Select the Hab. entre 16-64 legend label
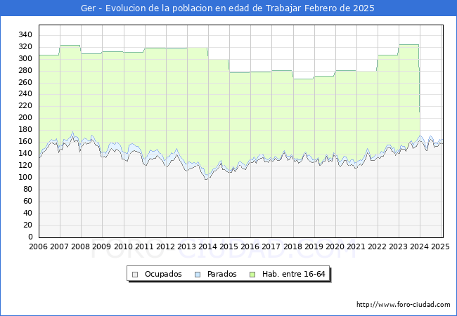The height and width of the screenshot is (316, 457). tap(293, 274)
